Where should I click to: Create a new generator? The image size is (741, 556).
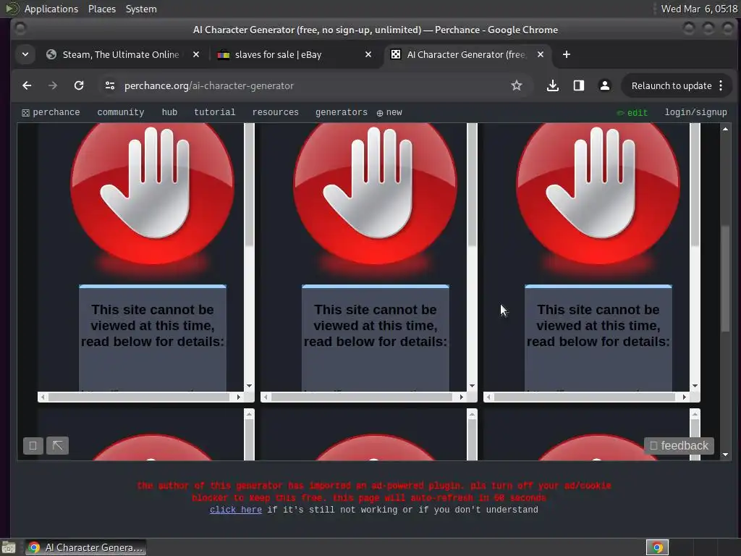click(x=389, y=112)
